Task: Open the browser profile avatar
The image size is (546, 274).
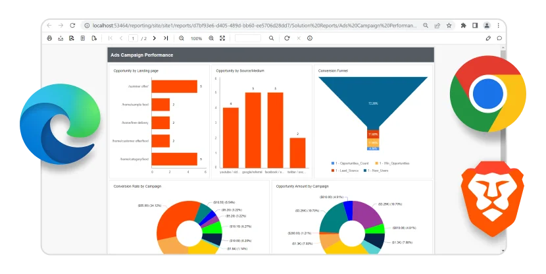Action: click(487, 26)
